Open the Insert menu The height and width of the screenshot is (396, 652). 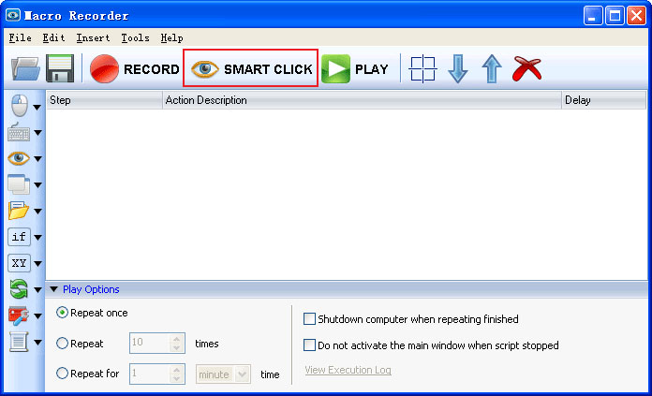coord(93,37)
